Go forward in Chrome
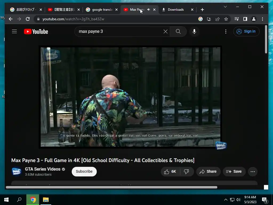Screen dimensions: 273x205 [19, 19]
